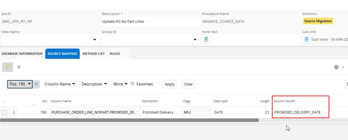Expand the View Name dropdown
The image size is (348, 140).
(x=95, y=40)
